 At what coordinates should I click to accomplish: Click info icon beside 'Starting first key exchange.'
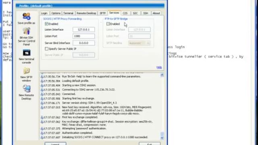42,98
